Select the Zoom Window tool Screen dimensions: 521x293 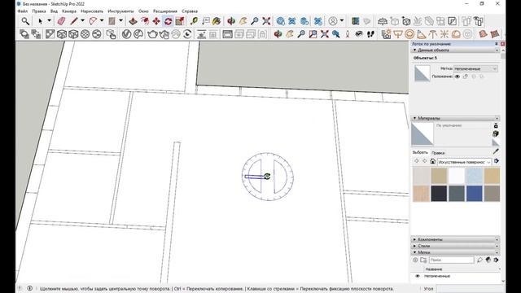point(313,34)
